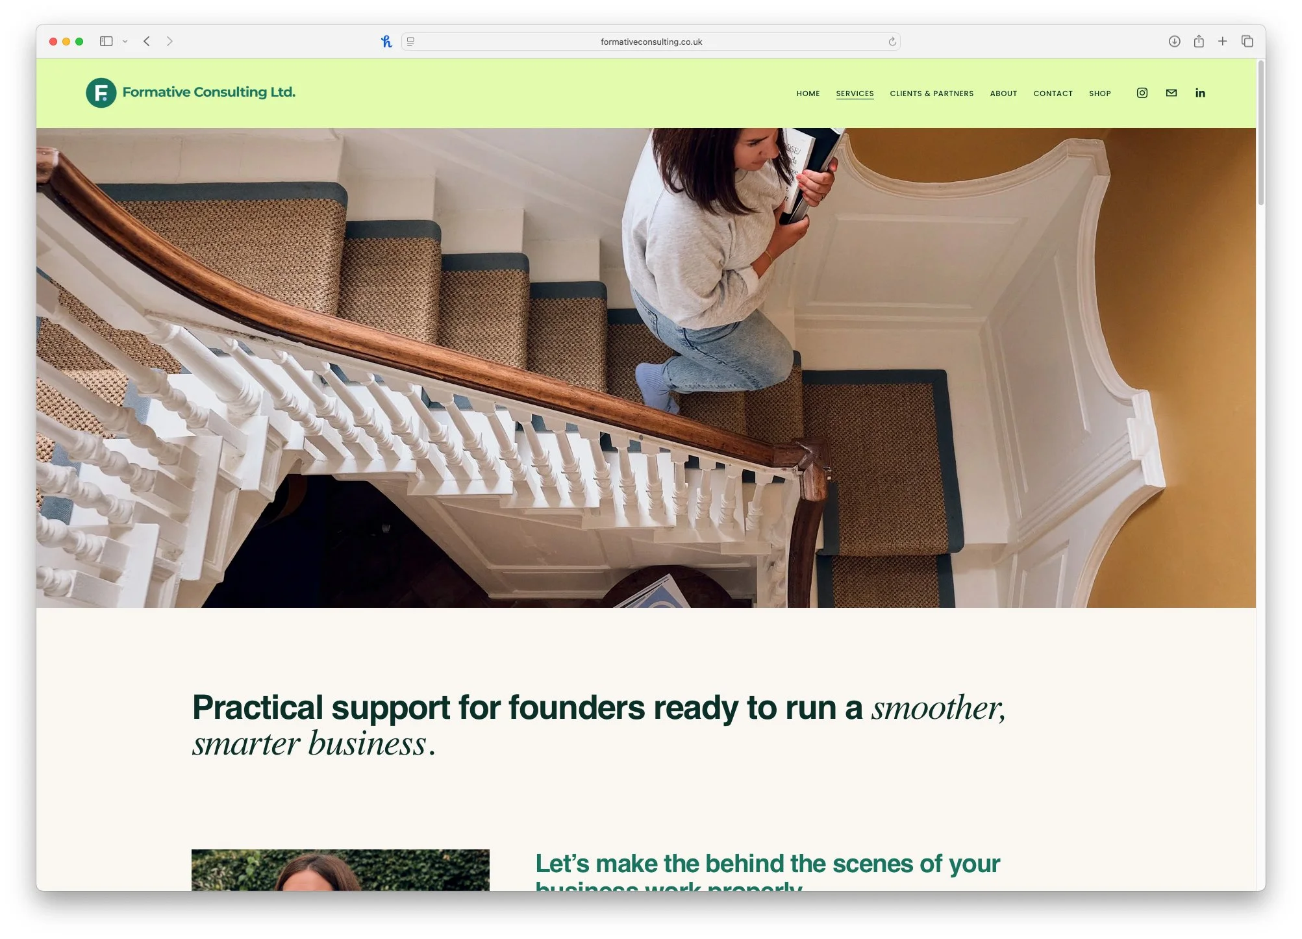The height and width of the screenshot is (939, 1302).
Task: Show the tab overview icon
Action: pos(1247,42)
